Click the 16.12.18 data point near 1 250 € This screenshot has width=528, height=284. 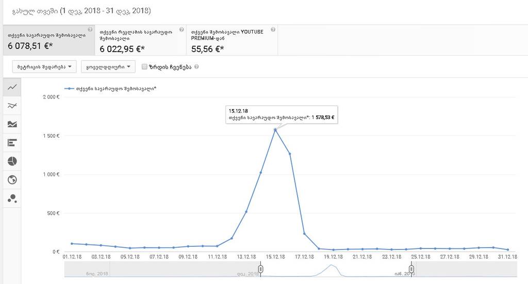[x=290, y=154]
